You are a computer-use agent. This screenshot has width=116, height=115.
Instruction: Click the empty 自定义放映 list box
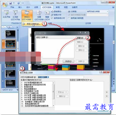pyautogui.click(x=55, y=48)
